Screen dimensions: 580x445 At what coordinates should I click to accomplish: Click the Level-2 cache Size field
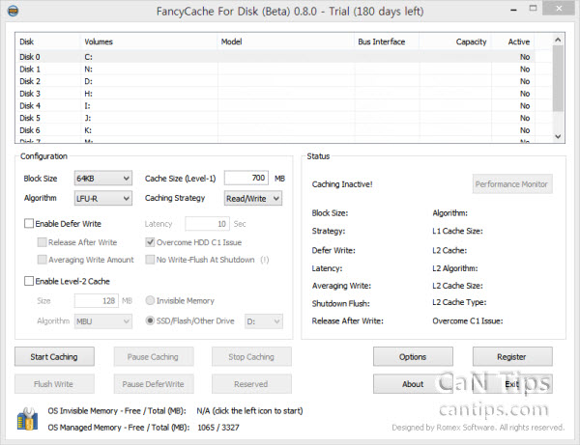click(96, 300)
